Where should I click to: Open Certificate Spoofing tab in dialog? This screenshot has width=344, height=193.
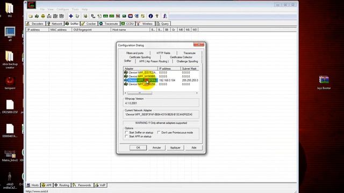click(x=140, y=57)
